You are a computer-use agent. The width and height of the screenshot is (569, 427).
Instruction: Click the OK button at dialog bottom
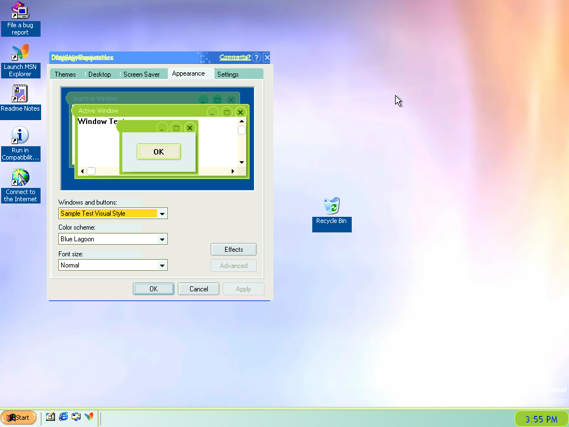coord(153,289)
